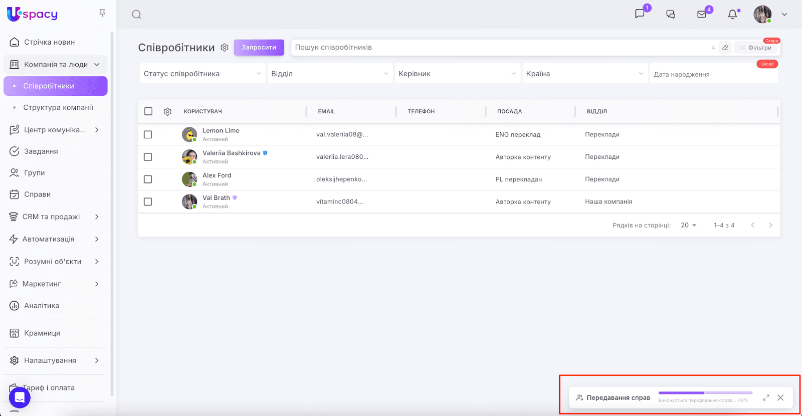Go to Структура компанії in sidebar
Viewport: 802px width, 416px height.
tap(58, 107)
